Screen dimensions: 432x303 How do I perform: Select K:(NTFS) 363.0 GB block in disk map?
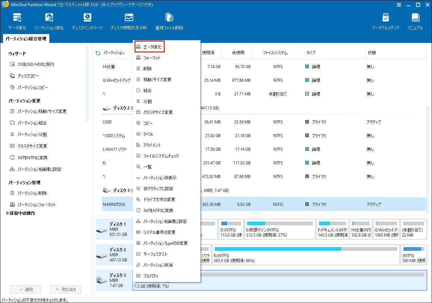(306, 255)
